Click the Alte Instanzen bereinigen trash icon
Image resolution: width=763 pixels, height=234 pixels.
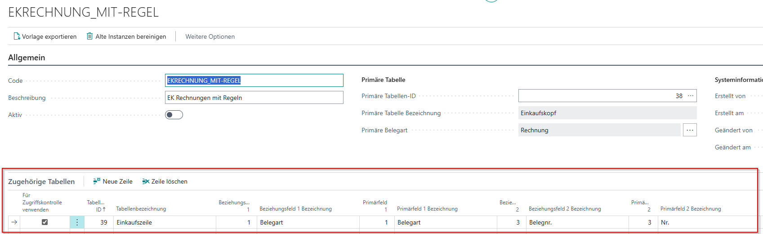pos(90,36)
